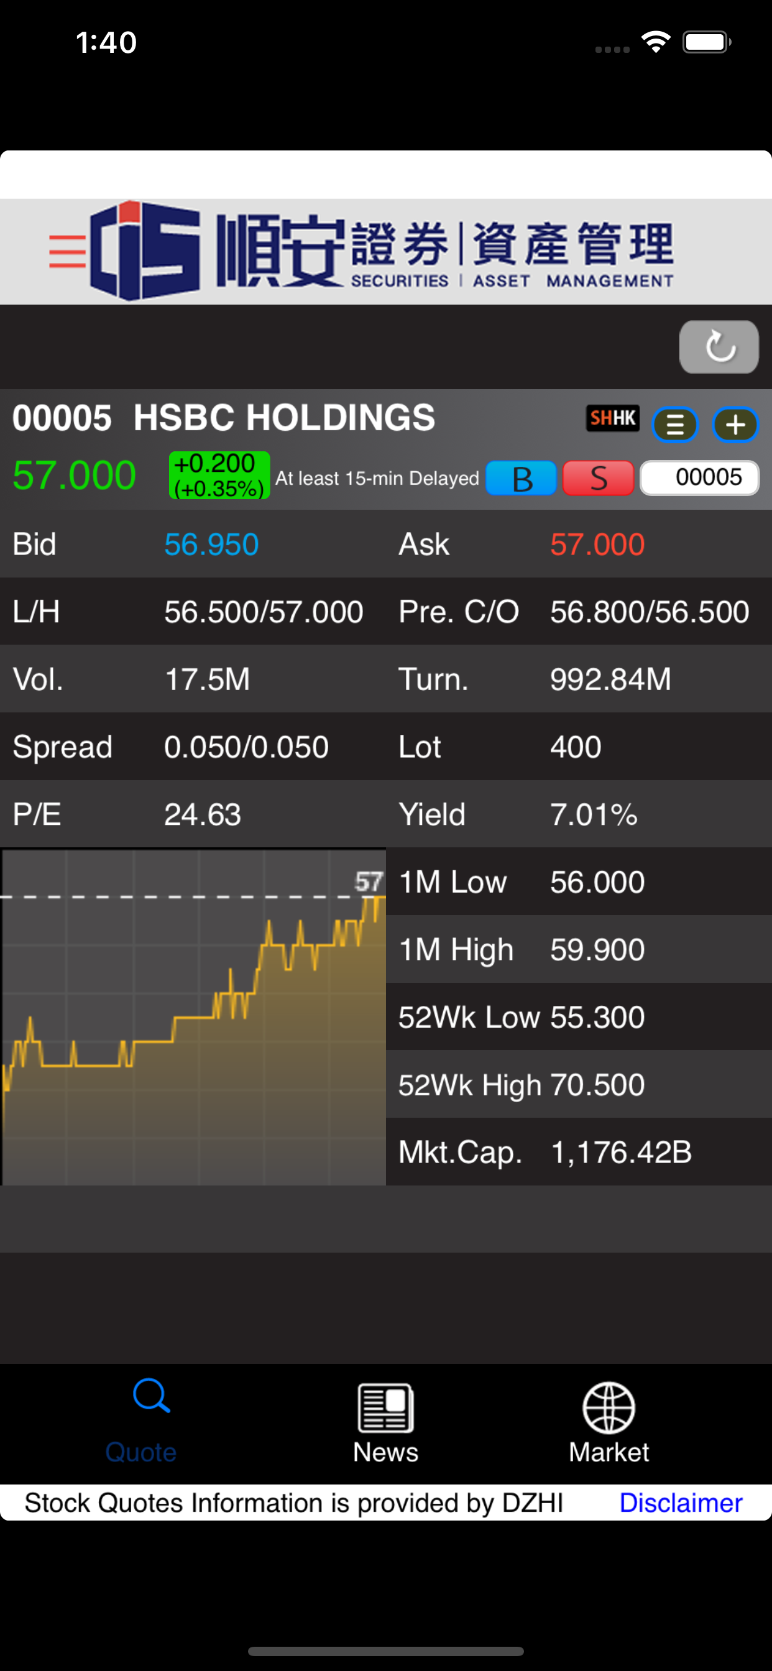Switch to the News tab

coord(386,1422)
